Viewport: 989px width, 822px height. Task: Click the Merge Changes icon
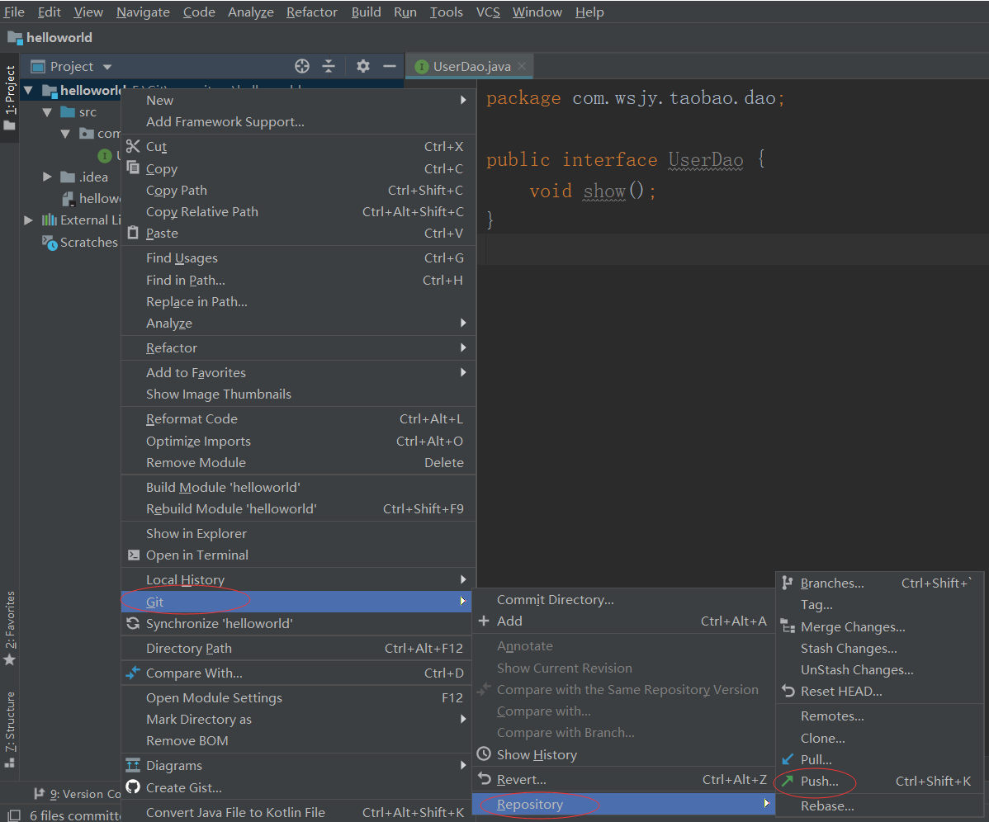coord(788,626)
